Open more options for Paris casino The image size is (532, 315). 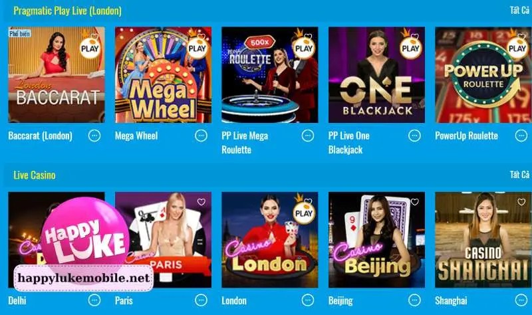point(201,300)
